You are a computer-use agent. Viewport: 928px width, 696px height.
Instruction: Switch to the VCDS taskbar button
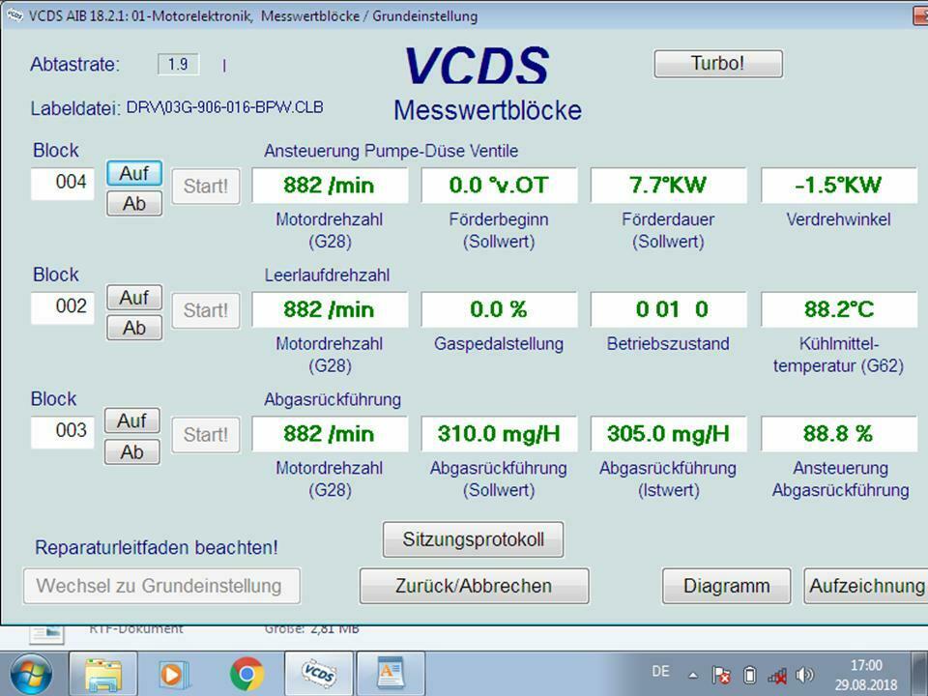coord(319,674)
